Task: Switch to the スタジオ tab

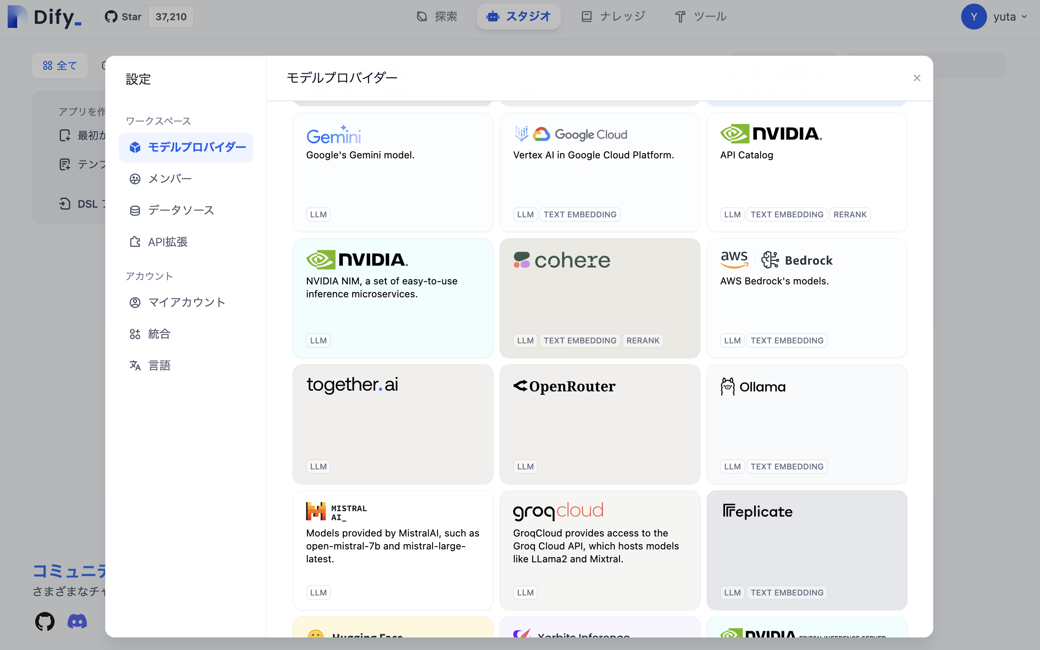Action: point(518,17)
